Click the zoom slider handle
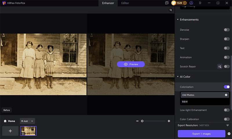The width and height of the screenshot is (232, 139). point(142,121)
